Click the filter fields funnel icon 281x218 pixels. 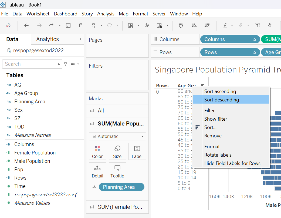point(65,64)
